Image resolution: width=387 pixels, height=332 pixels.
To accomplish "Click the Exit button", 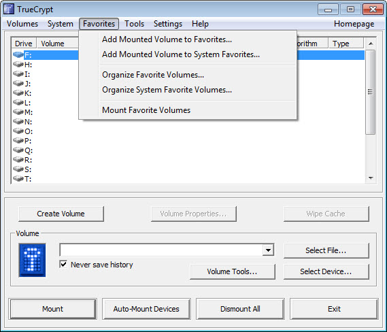I will (x=334, y=309).
